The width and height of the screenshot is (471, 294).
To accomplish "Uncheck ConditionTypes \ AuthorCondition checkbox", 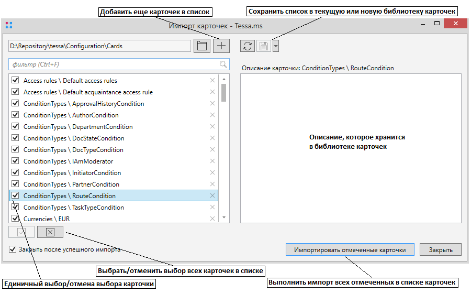I will click(15, 115).
